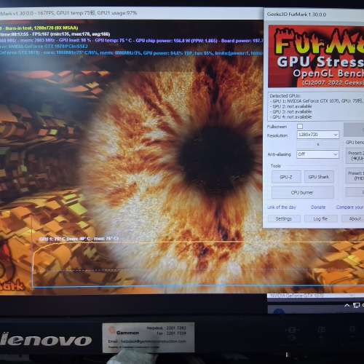The image size is (364, 364).
Task: Click the Anti-aliasing label
Action: tap(279, 154)
